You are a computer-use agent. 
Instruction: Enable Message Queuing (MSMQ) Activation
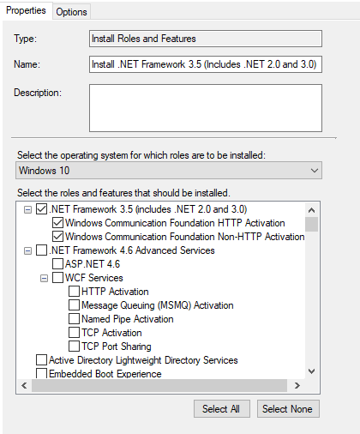click(74, 304)
